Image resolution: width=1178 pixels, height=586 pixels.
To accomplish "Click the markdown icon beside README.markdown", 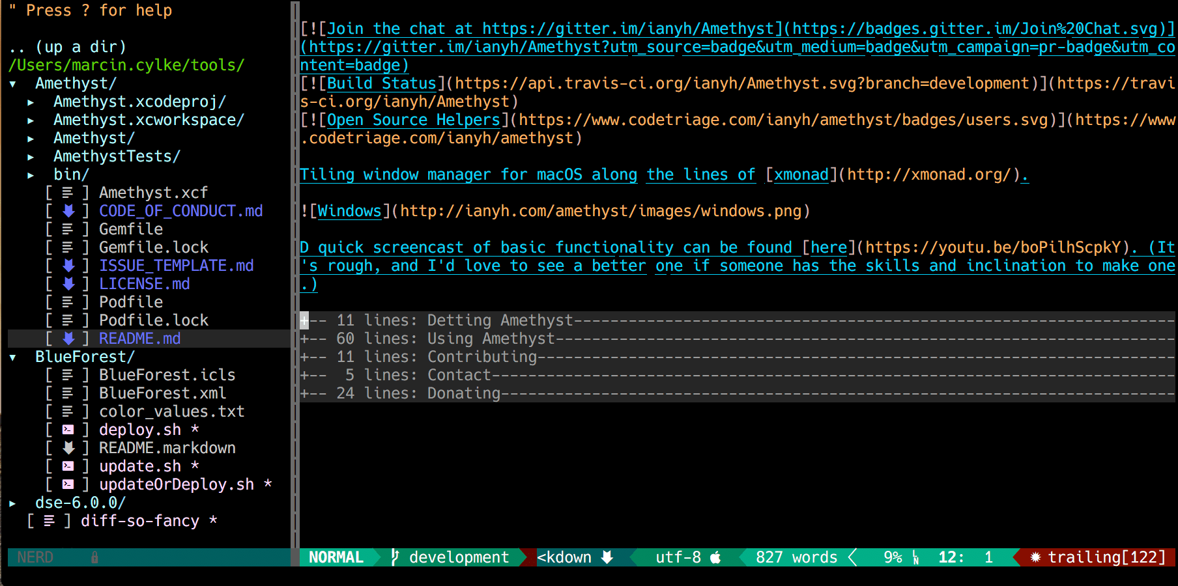I will (68, 448).
